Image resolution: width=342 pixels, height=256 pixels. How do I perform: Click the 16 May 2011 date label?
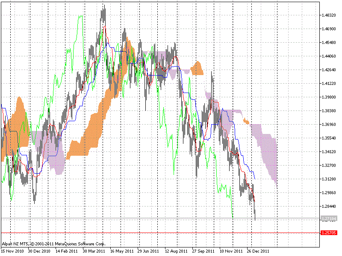121,251
